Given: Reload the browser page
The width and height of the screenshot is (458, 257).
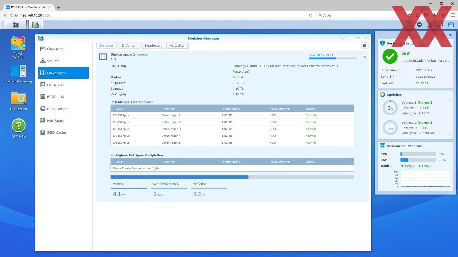Looking at the screenshot, I should [310, 15].
